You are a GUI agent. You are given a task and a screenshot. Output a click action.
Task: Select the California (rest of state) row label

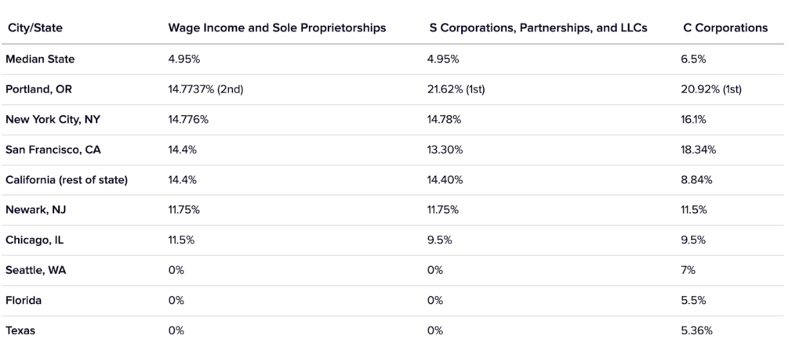pos(66,179)
